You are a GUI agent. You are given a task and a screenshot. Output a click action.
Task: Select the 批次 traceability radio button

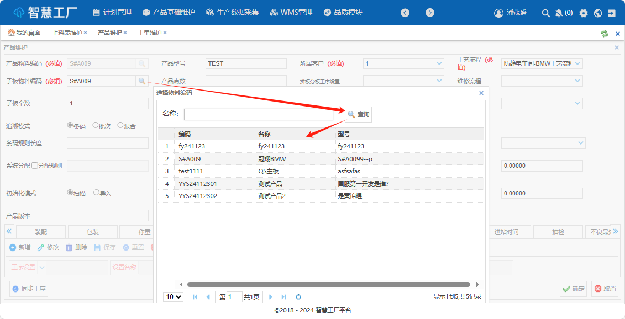(x=96, y=125)
